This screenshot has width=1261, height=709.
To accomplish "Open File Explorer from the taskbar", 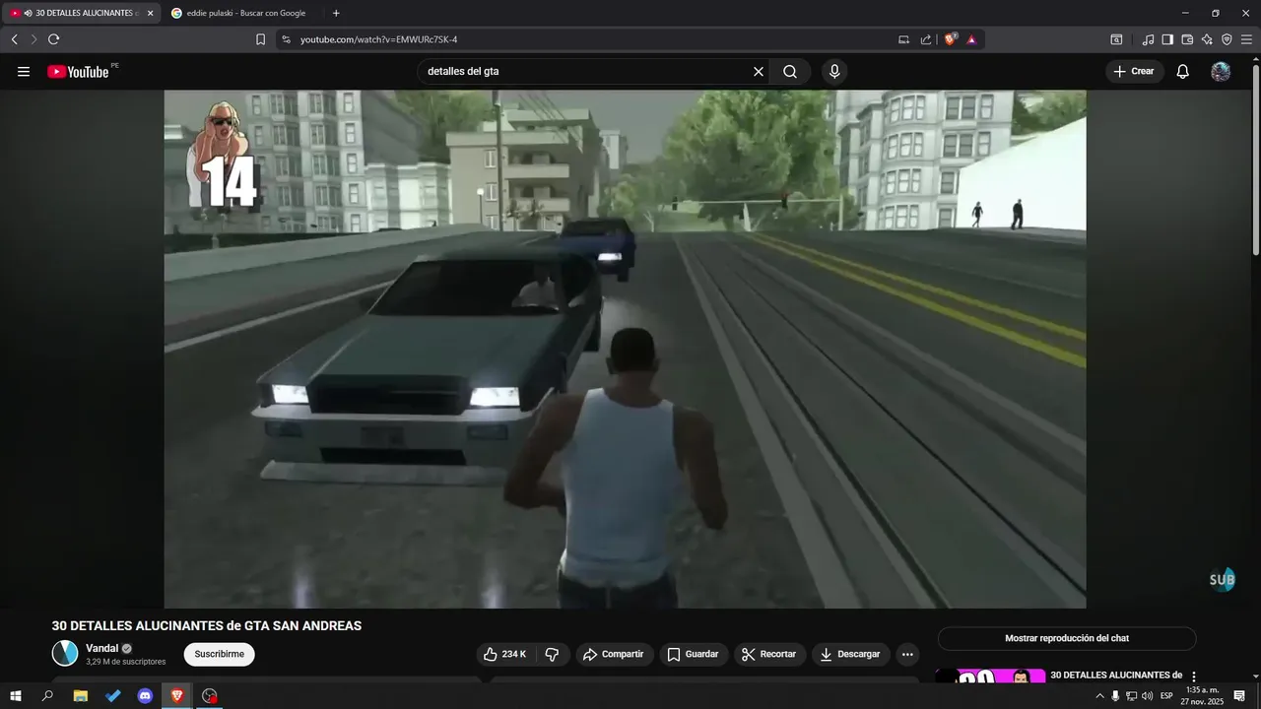I will [81, 696].
